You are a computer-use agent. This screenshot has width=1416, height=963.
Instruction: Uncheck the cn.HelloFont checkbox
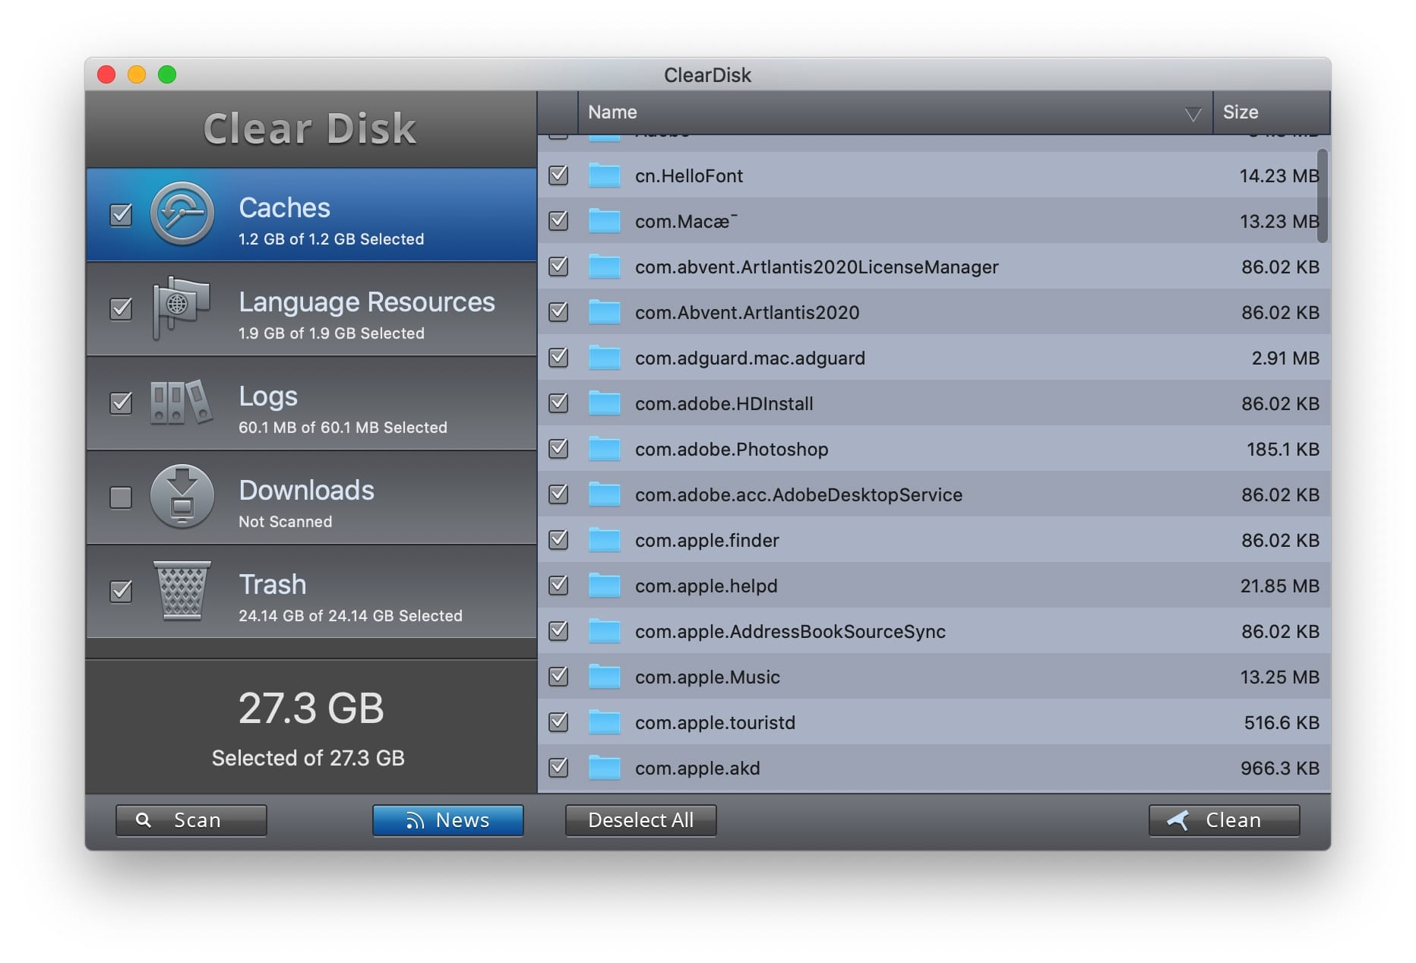coord(558,175)
